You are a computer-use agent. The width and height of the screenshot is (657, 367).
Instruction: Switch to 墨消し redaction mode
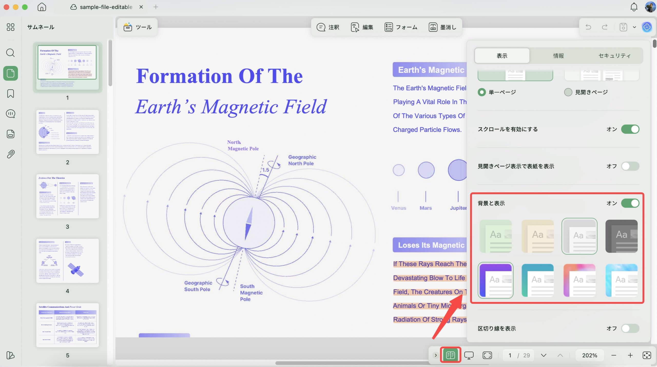443,27
